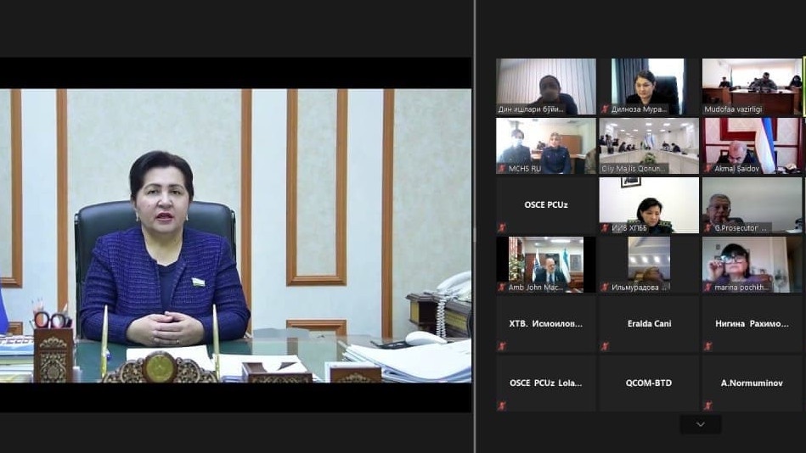Select the QCOM-BTD participant tile
The height and width of the screenshot is (453, 806).
649,383
